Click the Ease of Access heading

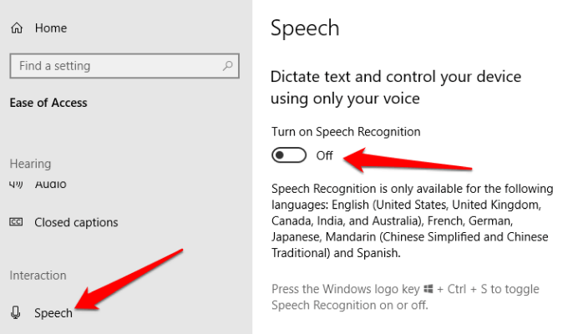[x=48, y=103]
